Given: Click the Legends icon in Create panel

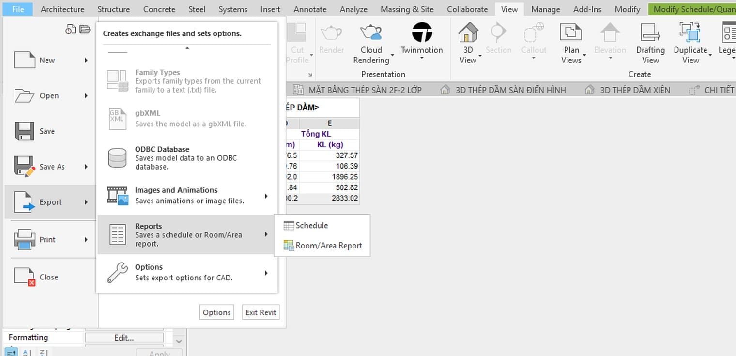Looking at the screenshot, I should click(x=729, y=33).
